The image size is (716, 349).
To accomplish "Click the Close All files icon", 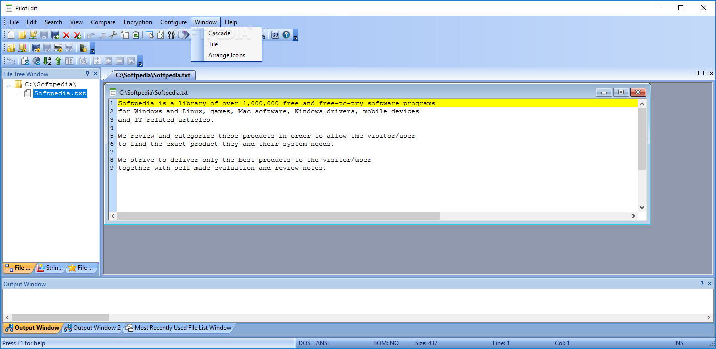I will pos(77,35).
